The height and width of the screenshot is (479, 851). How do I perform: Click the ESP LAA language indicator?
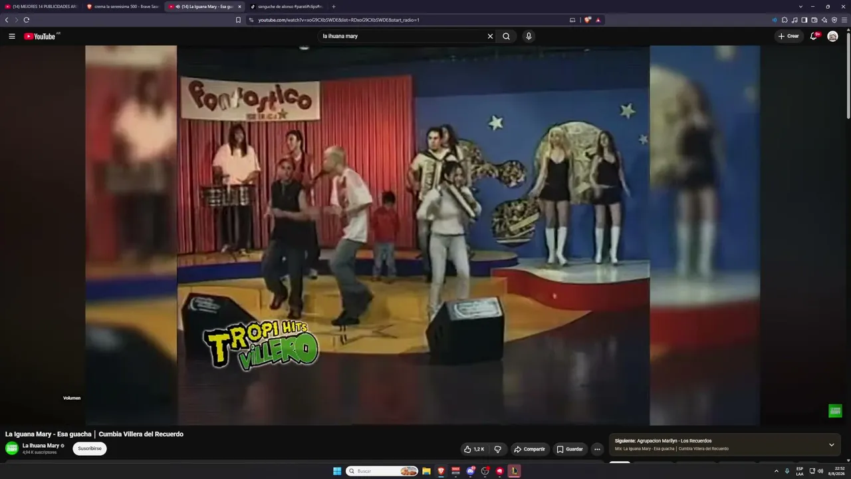800,471
